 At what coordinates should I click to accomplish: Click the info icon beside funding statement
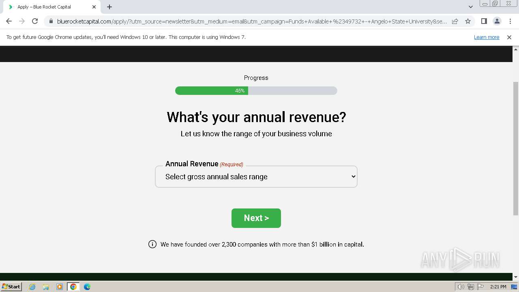(x=152, y=244)
